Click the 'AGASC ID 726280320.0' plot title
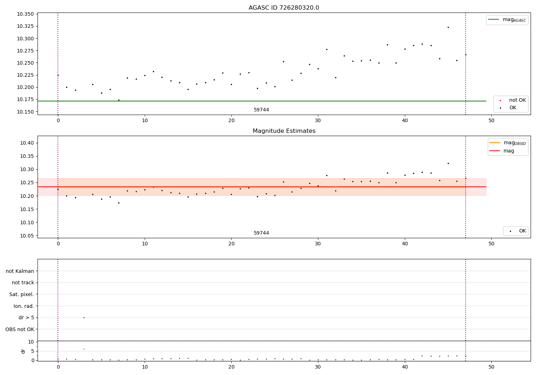Viewport: 536px width, 375px height. pos(284,8)
